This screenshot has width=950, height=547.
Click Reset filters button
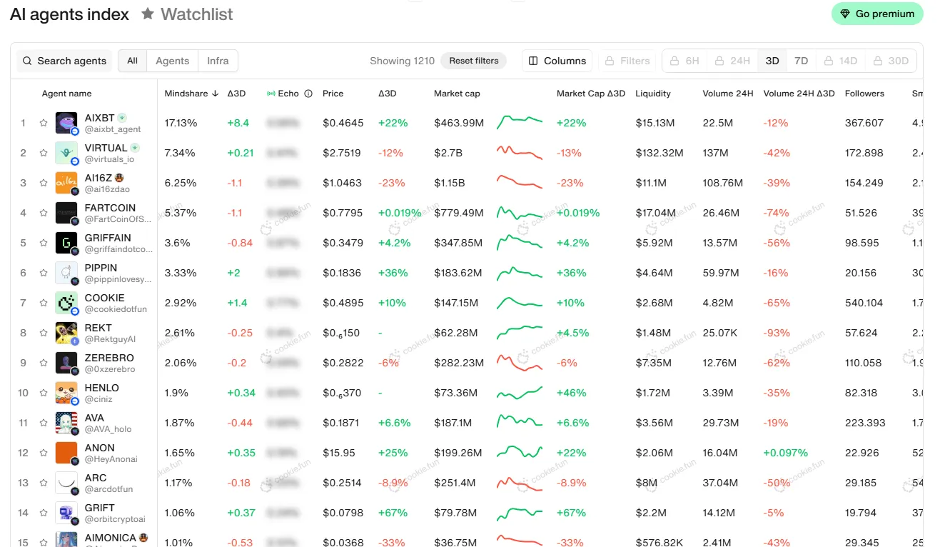[x=474, y=61]
